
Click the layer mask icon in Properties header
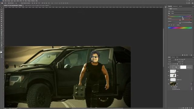[171, 9]
